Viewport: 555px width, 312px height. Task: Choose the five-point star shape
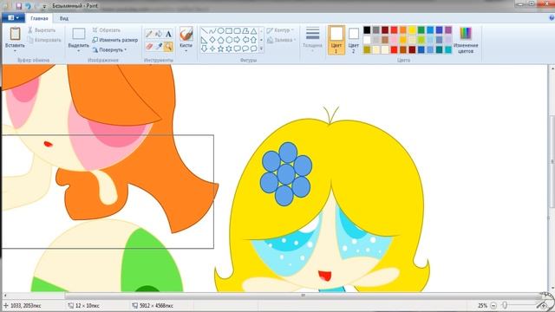[220, 49]
